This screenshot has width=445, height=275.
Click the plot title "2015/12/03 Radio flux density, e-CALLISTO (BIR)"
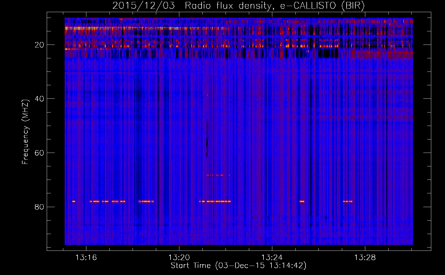point(238,6)
